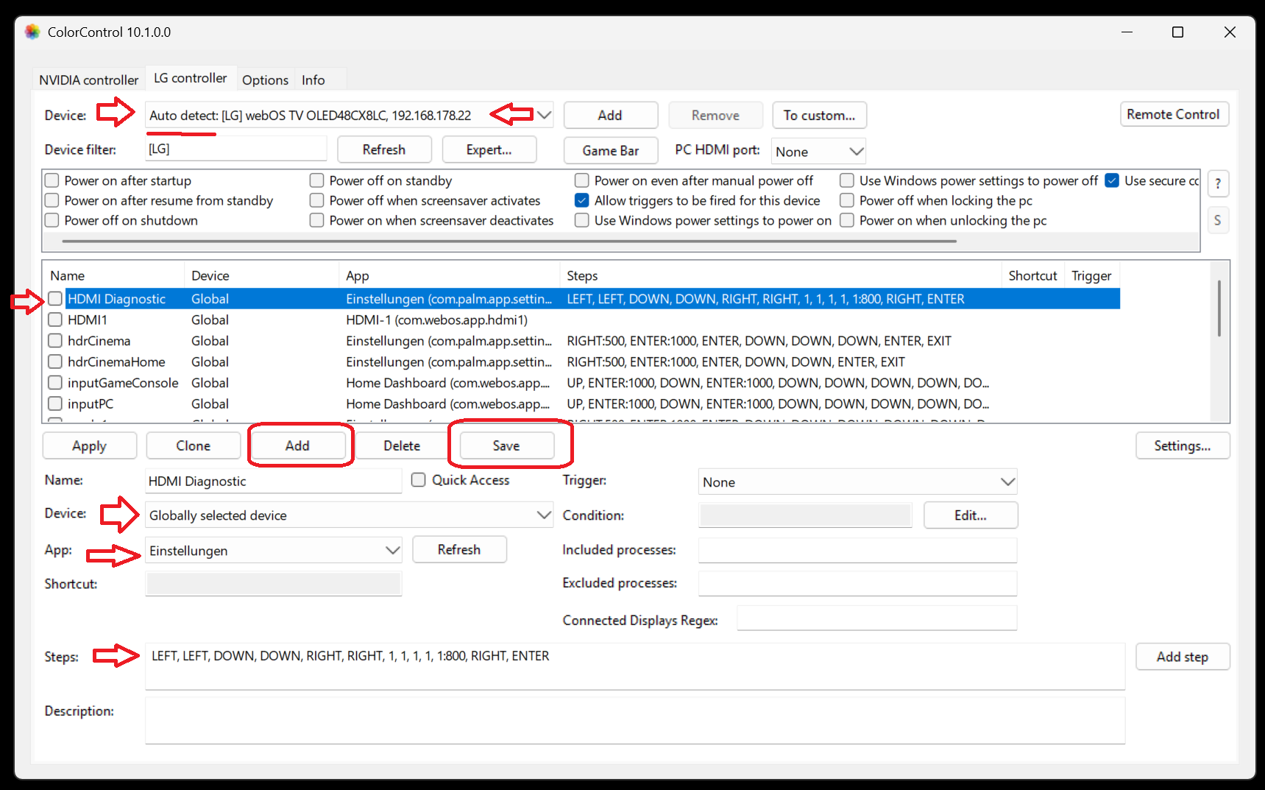Disable Use secure connection checkbox

[x=1112, y=180]
